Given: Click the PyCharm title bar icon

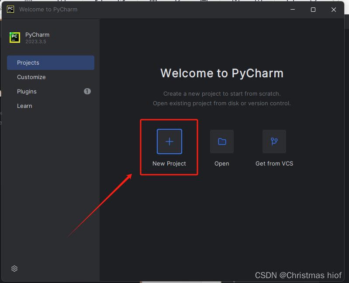Looking at the screenshot, I should click(10, 9).
